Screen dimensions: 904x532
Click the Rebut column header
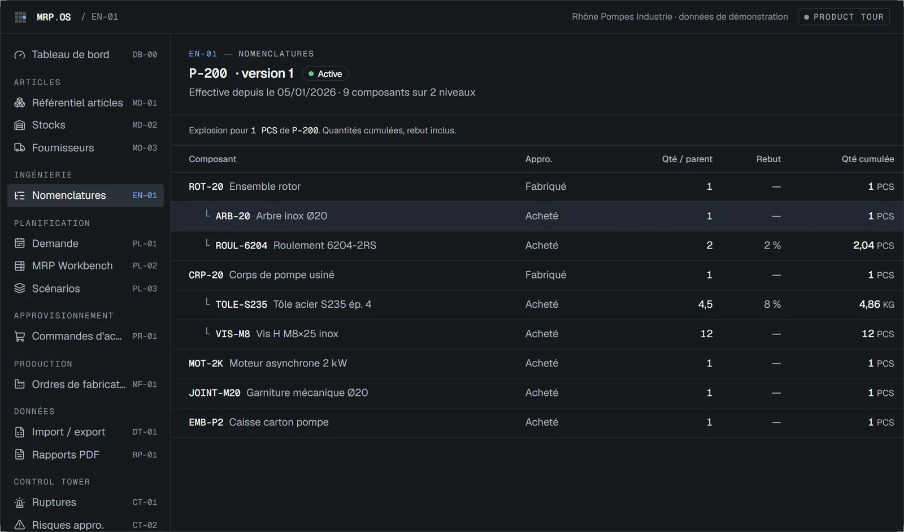point(768,159)
